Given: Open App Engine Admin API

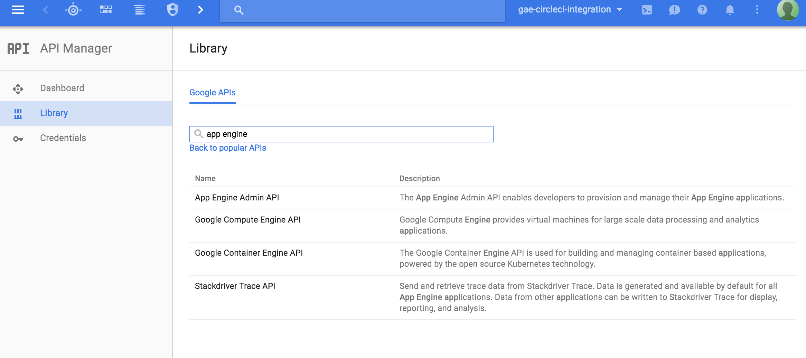Looking at the screenshot, I should [237, 198].
